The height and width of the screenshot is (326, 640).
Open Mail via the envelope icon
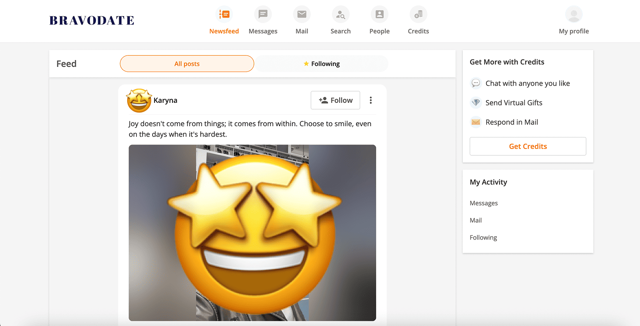tap(302, 14)
